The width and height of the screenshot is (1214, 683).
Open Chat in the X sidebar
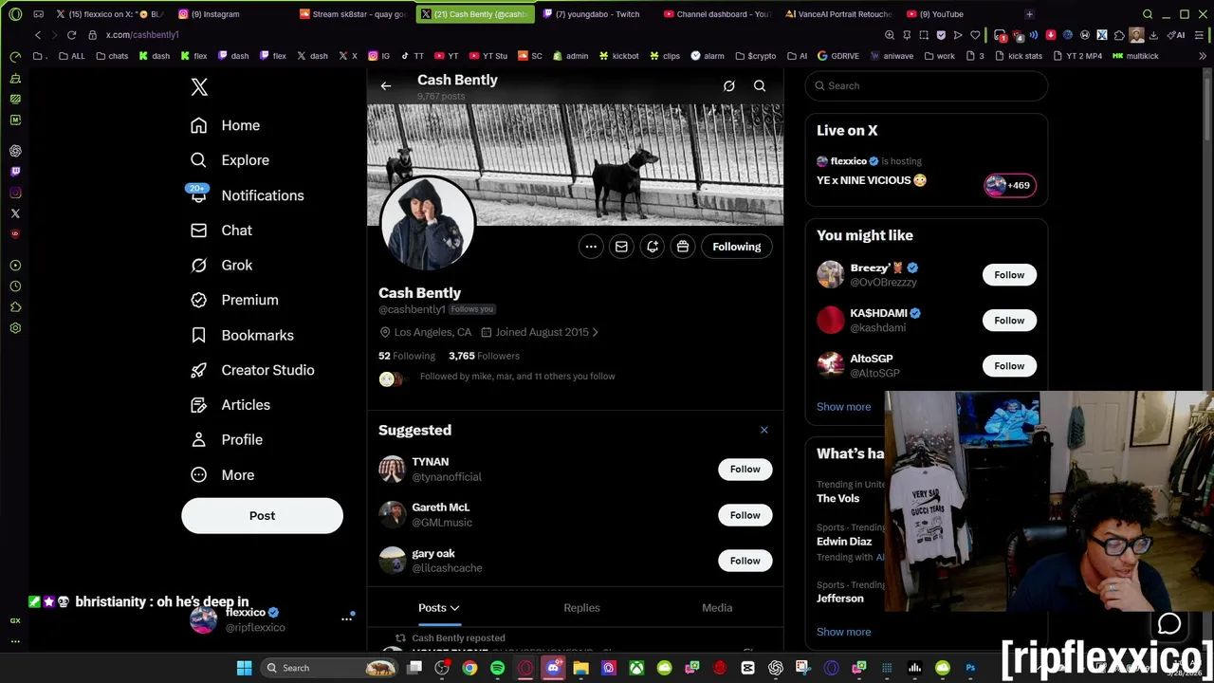point(221,231)
